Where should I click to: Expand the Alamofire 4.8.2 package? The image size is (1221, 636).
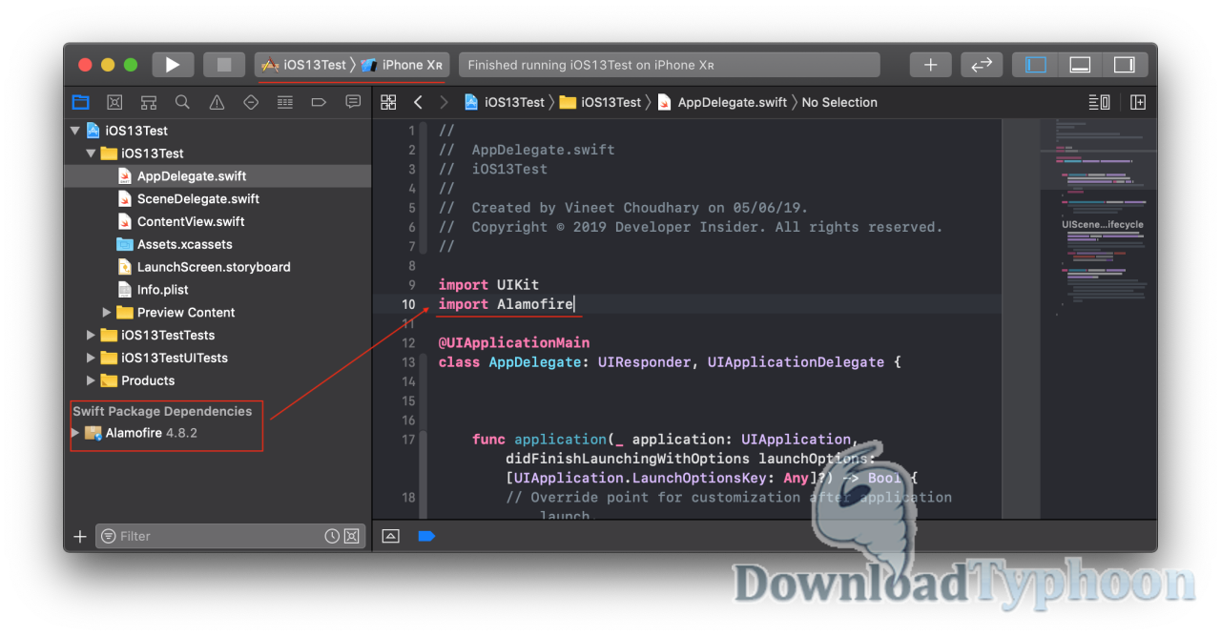75,433
